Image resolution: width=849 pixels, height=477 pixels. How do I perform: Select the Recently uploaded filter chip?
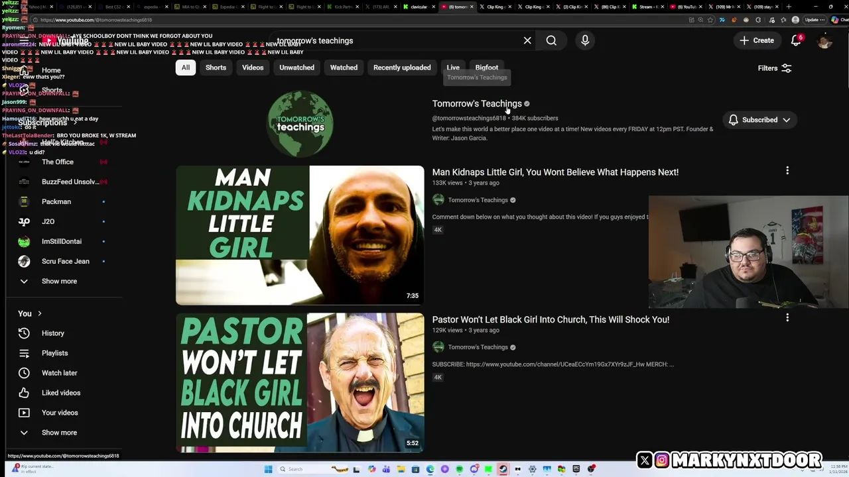[x=402, y=68]
